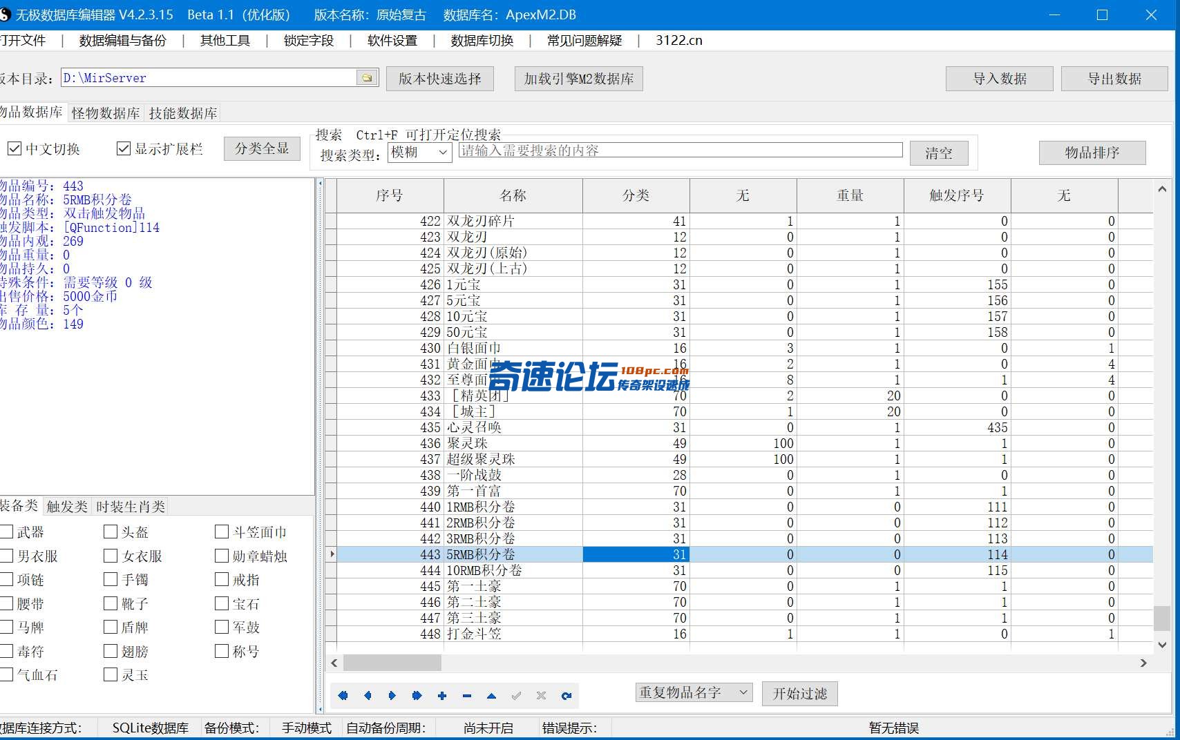The height and width of the screenshot is (740, 1180).
Task: Click the horizontal scrollbar thumb under the grid
Action: click(x=392, y=663)
